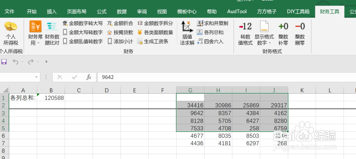Screen dimensions: 356x159
Task: Cancel the formula bar entry
Action: (x=60, y=77)
